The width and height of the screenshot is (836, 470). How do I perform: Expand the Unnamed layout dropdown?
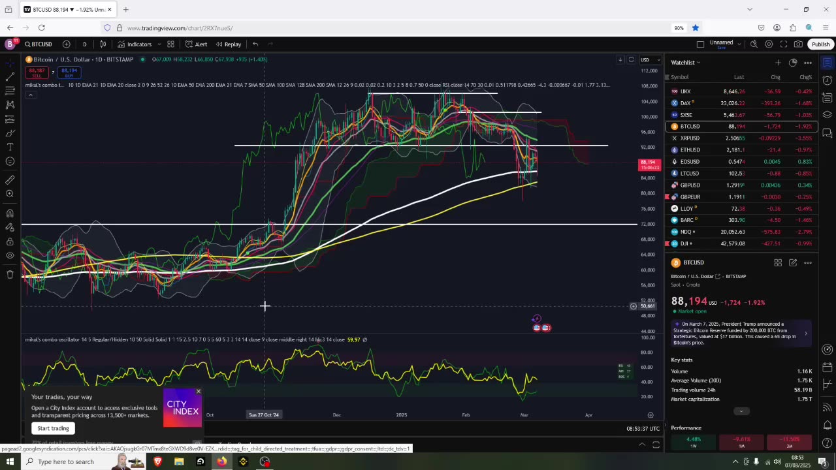(x=739, y=43)
